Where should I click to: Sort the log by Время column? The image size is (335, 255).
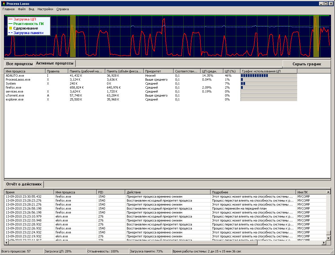(29, 192)
